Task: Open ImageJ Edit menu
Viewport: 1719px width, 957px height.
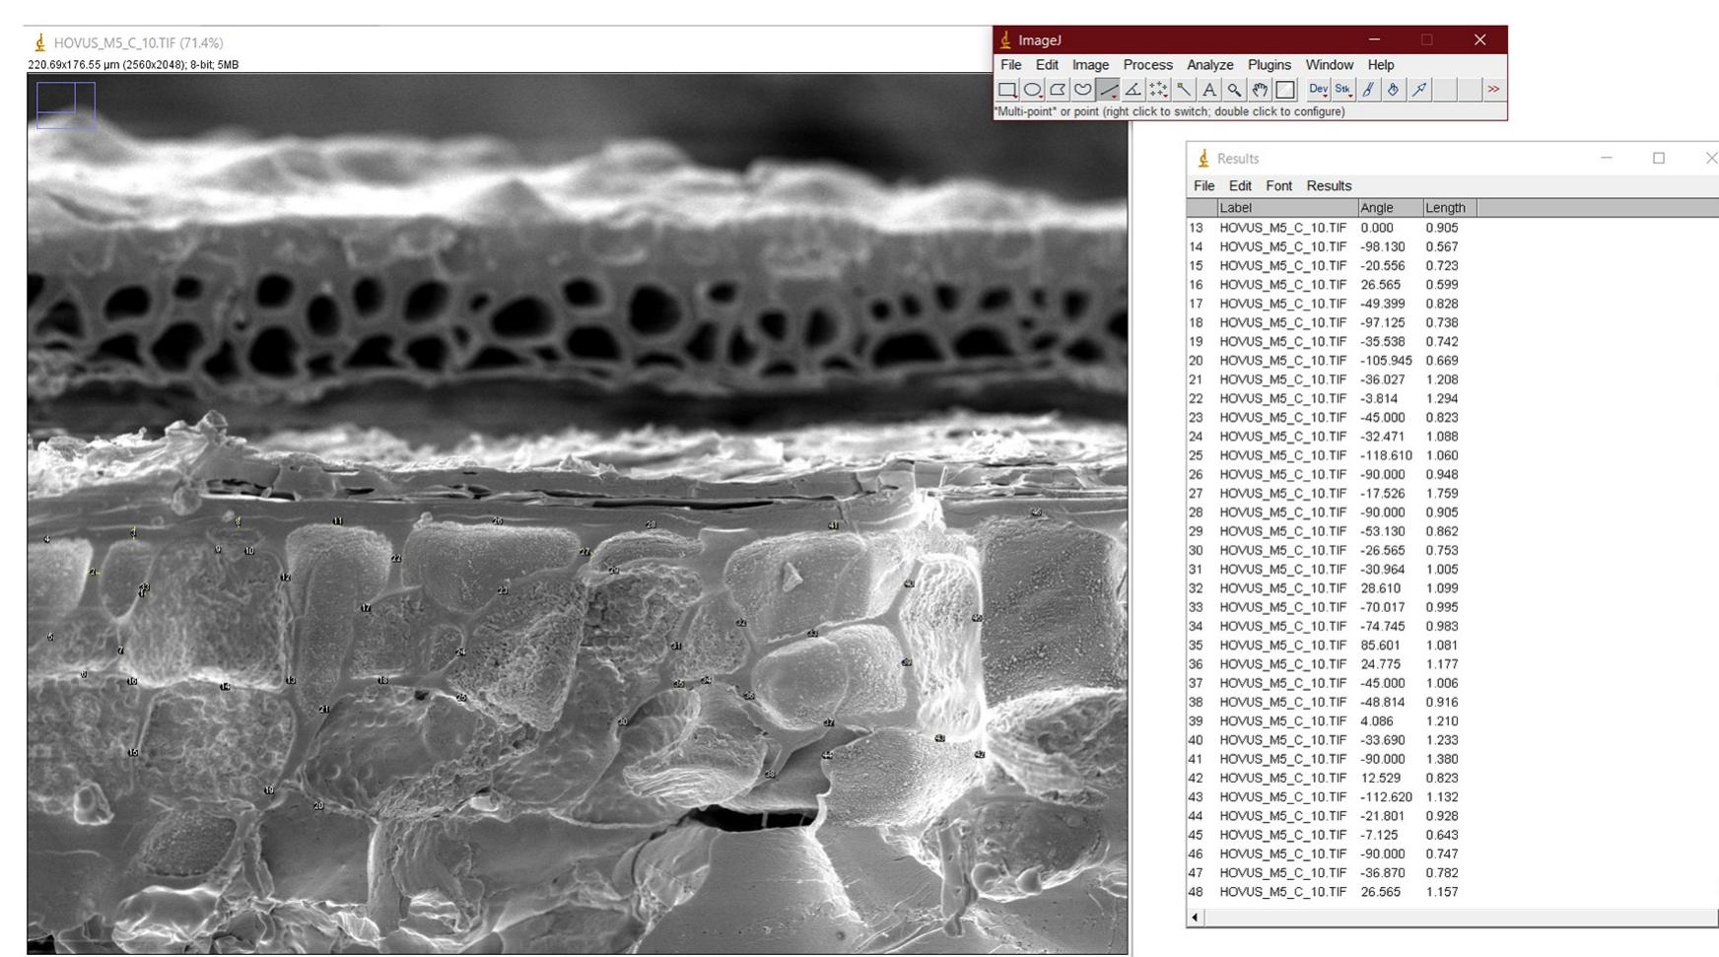Action: click(1047, 65)
